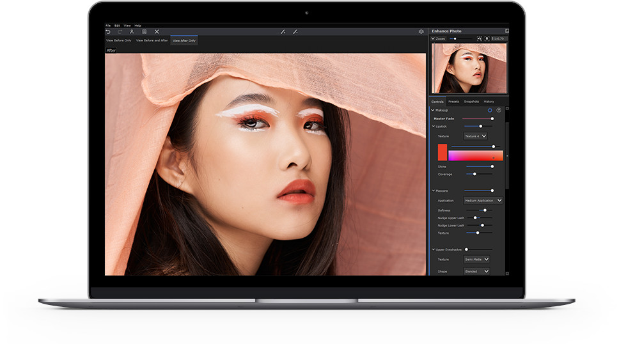Viewport: 619px width, 344px height.
Task: Open the Blended shape dropdown
Action: pyautogui.click(x=476, y=271)
